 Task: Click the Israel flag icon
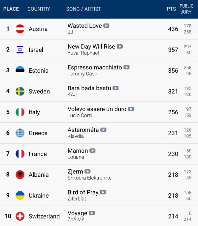tap(20, 50)
